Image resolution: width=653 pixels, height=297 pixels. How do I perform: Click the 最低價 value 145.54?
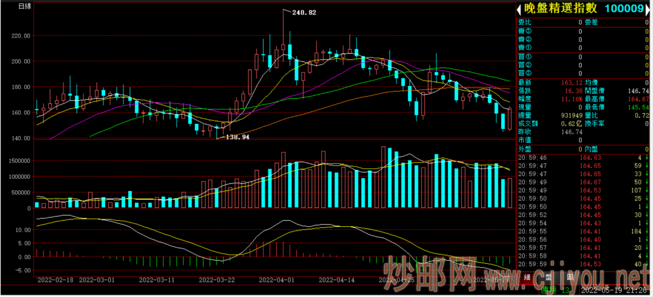click(638, 107)
